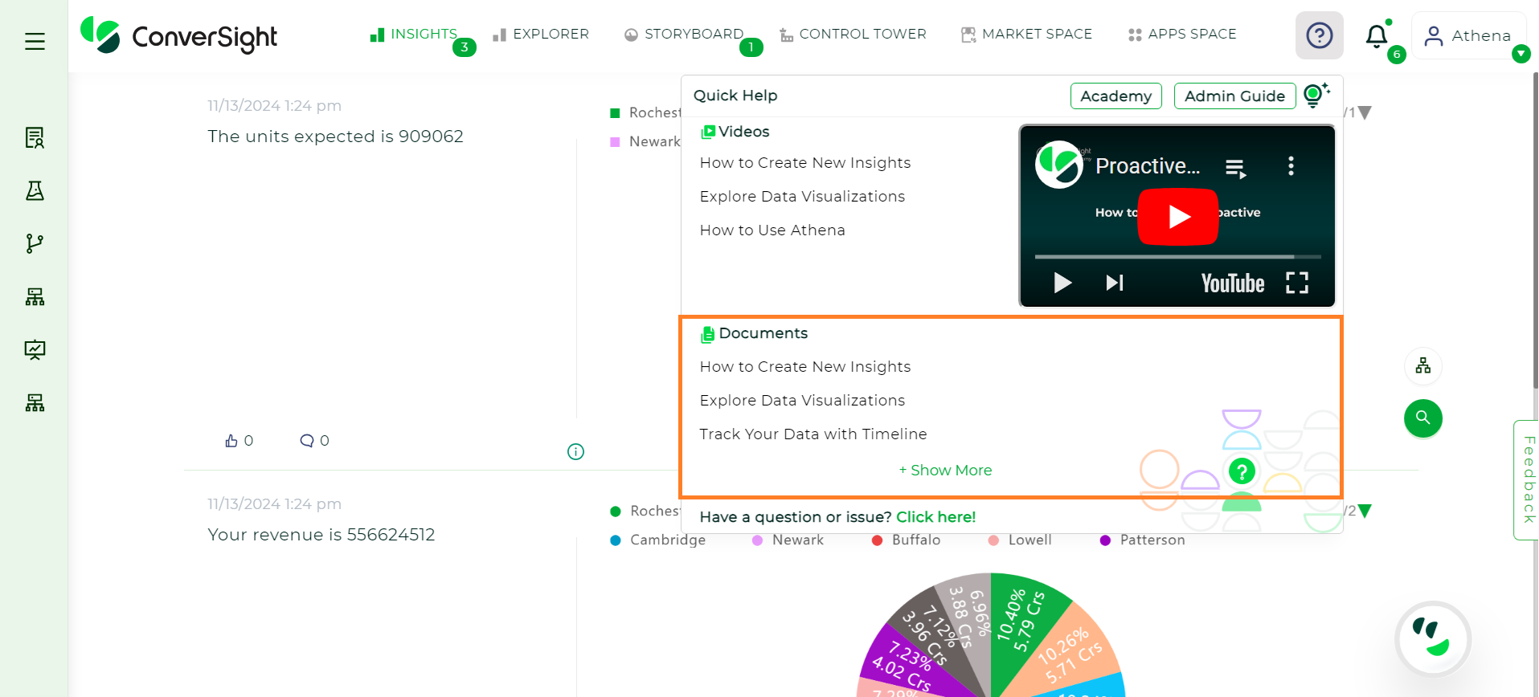Open video Explore Data Visualizations
Viewport: 1539px width, 697px height.
802,197
